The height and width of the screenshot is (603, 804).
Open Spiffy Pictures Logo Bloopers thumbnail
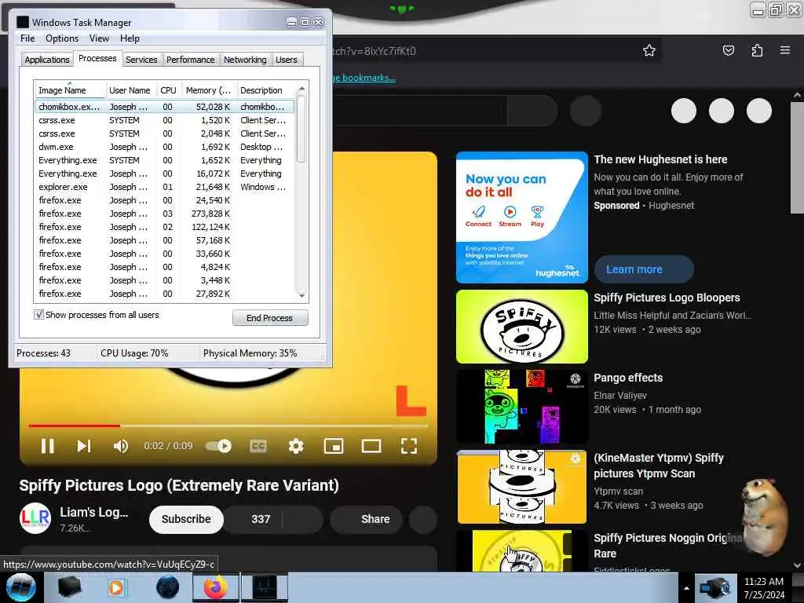point(522,327)
